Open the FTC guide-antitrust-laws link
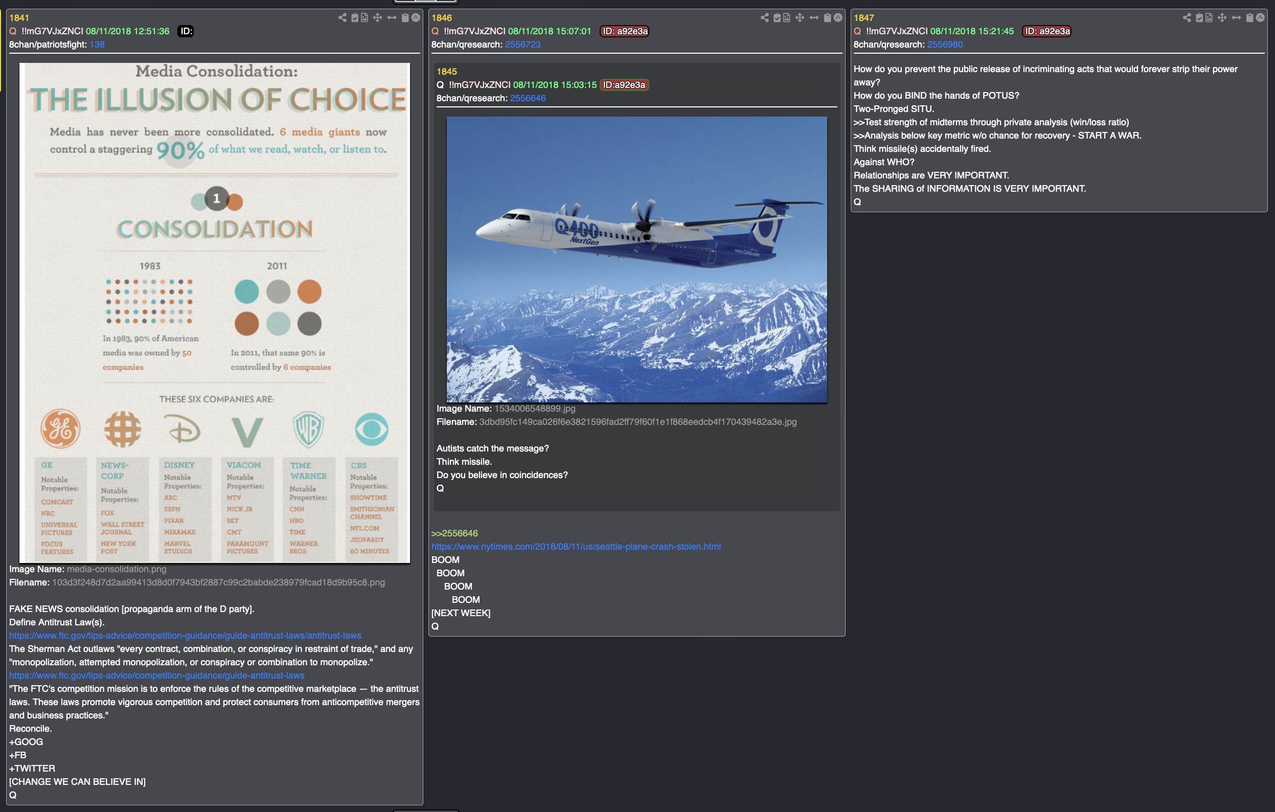 [x=157, y=675]
